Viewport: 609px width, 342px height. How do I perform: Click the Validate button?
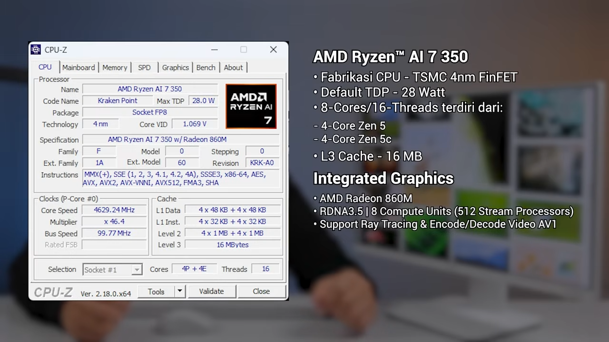[211, 291]
